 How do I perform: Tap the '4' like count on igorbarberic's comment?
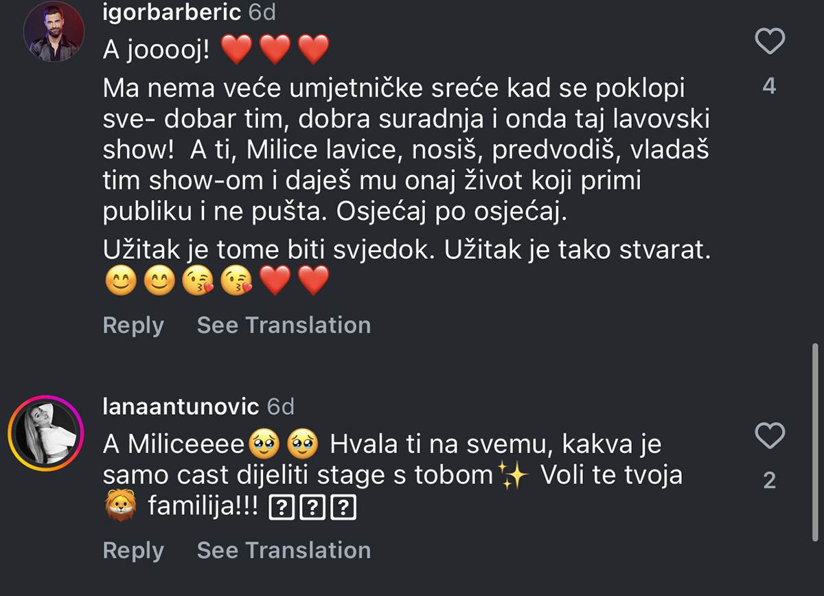770,86
